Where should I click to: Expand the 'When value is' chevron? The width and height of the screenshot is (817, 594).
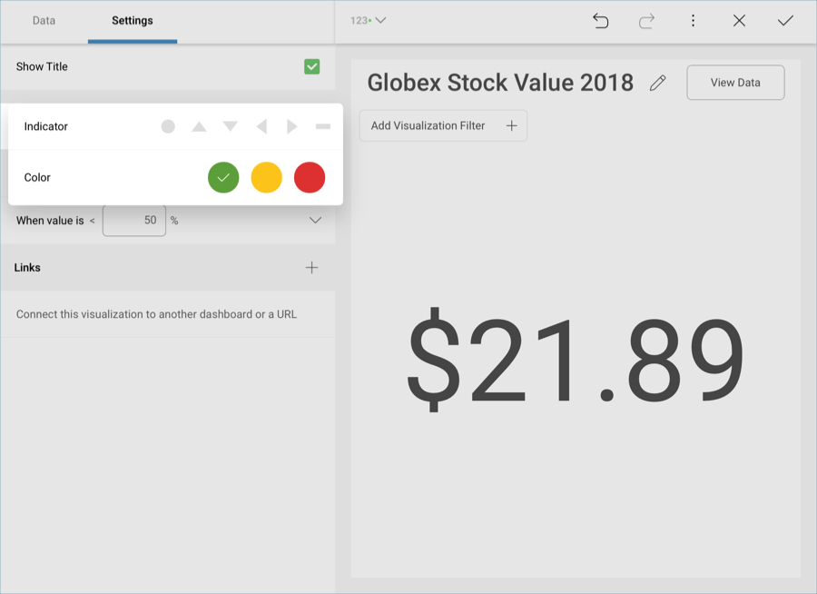(315, 221)
